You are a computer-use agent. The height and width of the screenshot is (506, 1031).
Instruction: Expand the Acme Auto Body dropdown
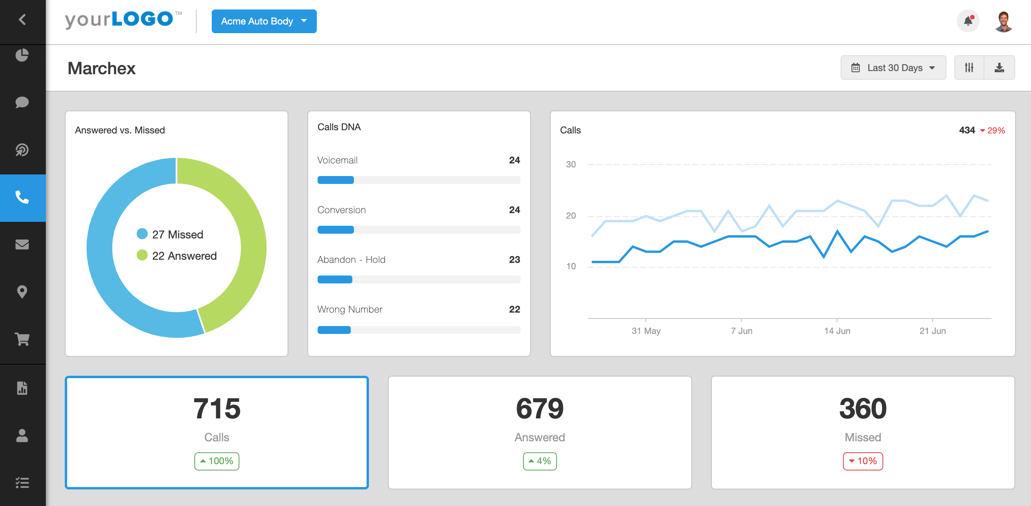(x=264, y=21)
